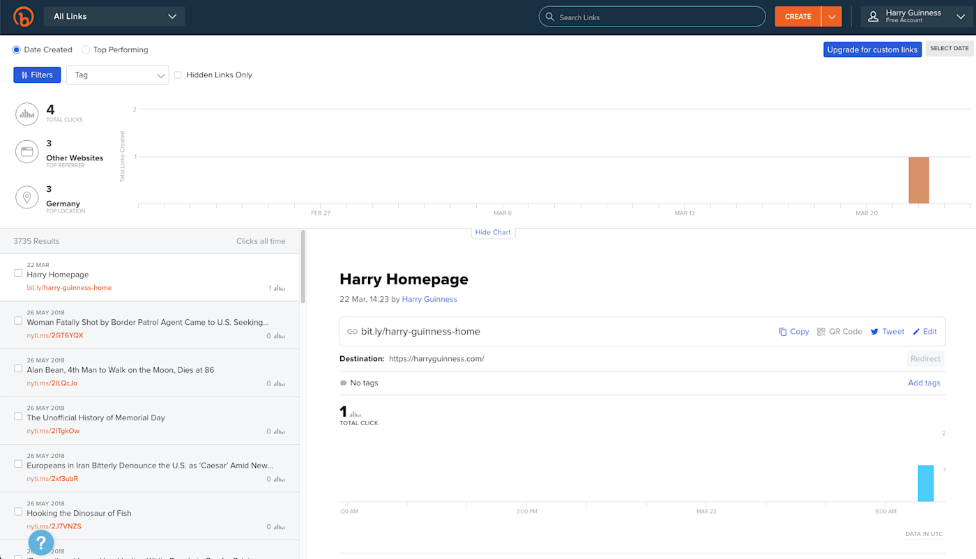This screenshot has width=976, height=559.
Task: Open the Harry Guinness account menu
Action: click(x=917, y=17)
